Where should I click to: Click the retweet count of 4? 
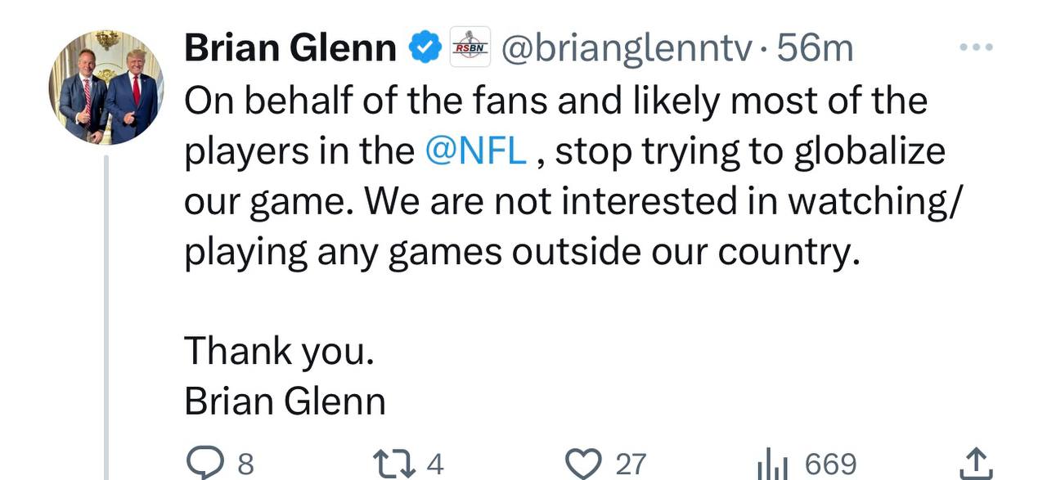click(x=435, y=464)
